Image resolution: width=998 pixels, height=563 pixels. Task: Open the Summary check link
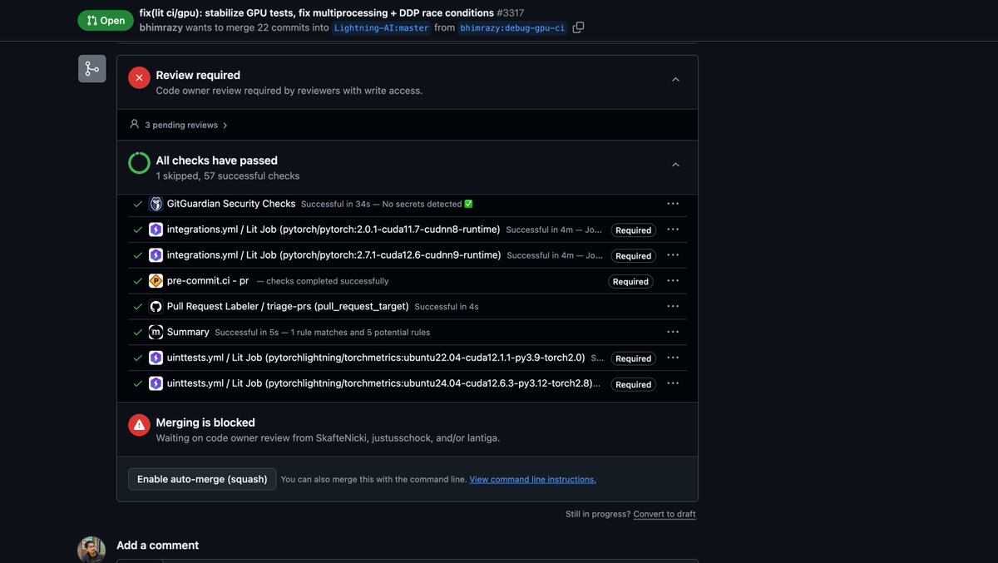(188, 332)
